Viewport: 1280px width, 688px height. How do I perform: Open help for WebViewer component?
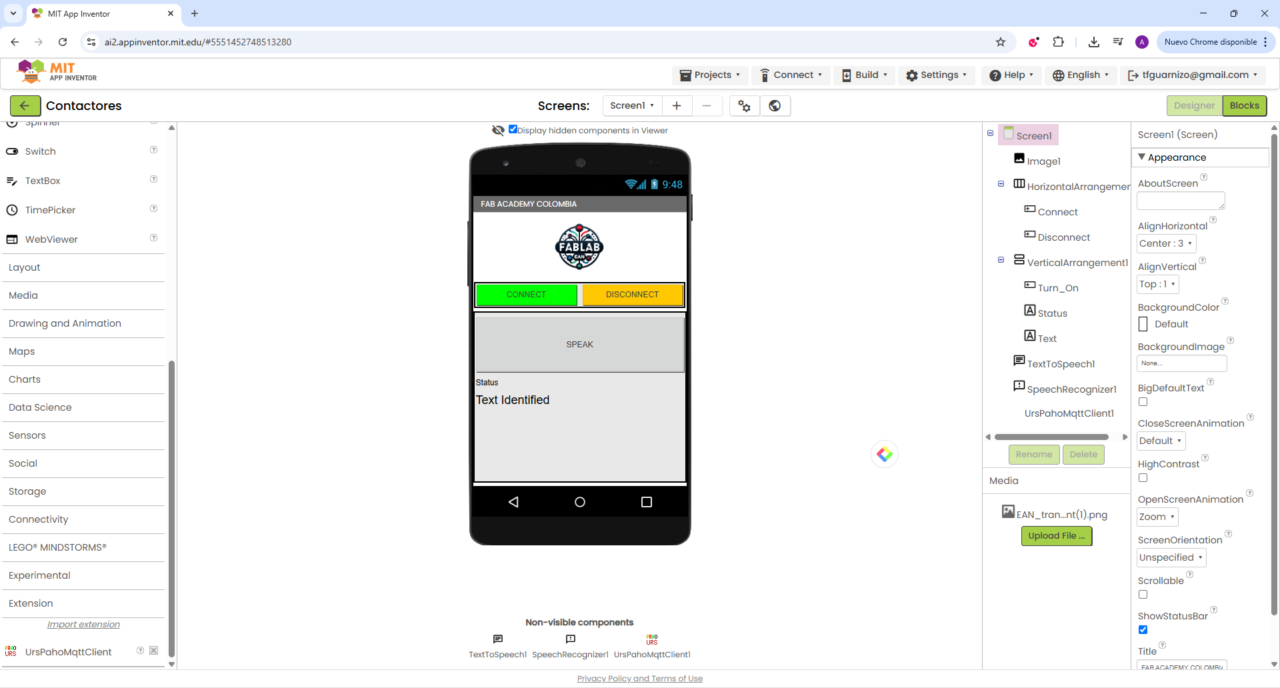(153, 238)
